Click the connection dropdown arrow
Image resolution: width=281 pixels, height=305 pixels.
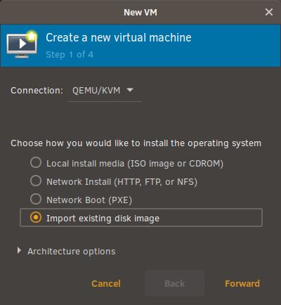(x=130, y=90)
